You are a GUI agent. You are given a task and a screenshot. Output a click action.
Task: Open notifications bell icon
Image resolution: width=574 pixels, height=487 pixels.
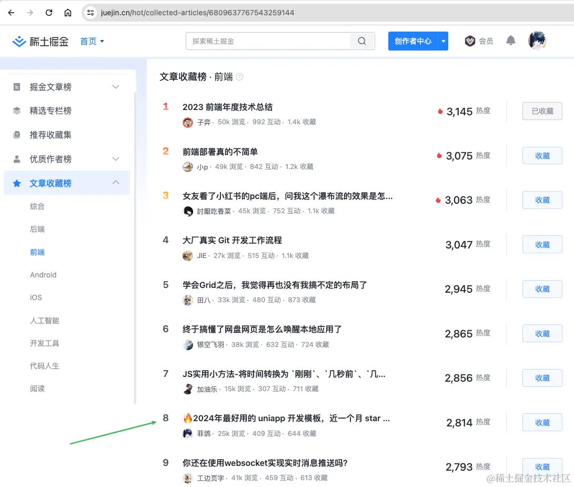point(511,41)
